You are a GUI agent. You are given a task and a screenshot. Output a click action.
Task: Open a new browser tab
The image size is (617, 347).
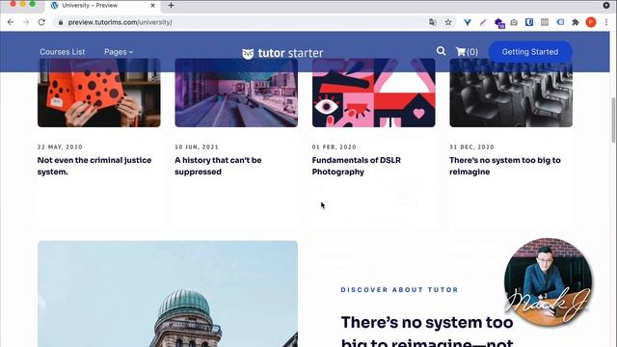[x=171, y=6]
